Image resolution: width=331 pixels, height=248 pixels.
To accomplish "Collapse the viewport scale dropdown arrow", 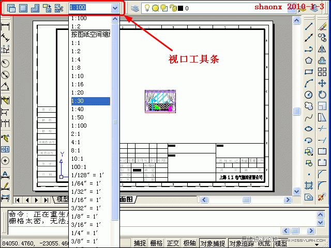I will tap(115, 8).
